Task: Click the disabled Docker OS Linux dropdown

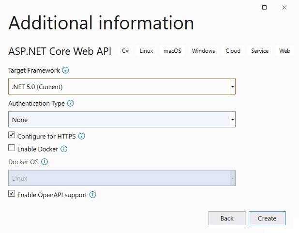Action: pyautogui.click(x=121, y=178)
